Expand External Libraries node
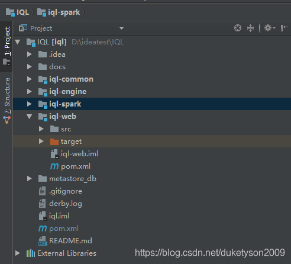Image resolution: width=291 pixels, height=264 pixels. coord(18,253)
